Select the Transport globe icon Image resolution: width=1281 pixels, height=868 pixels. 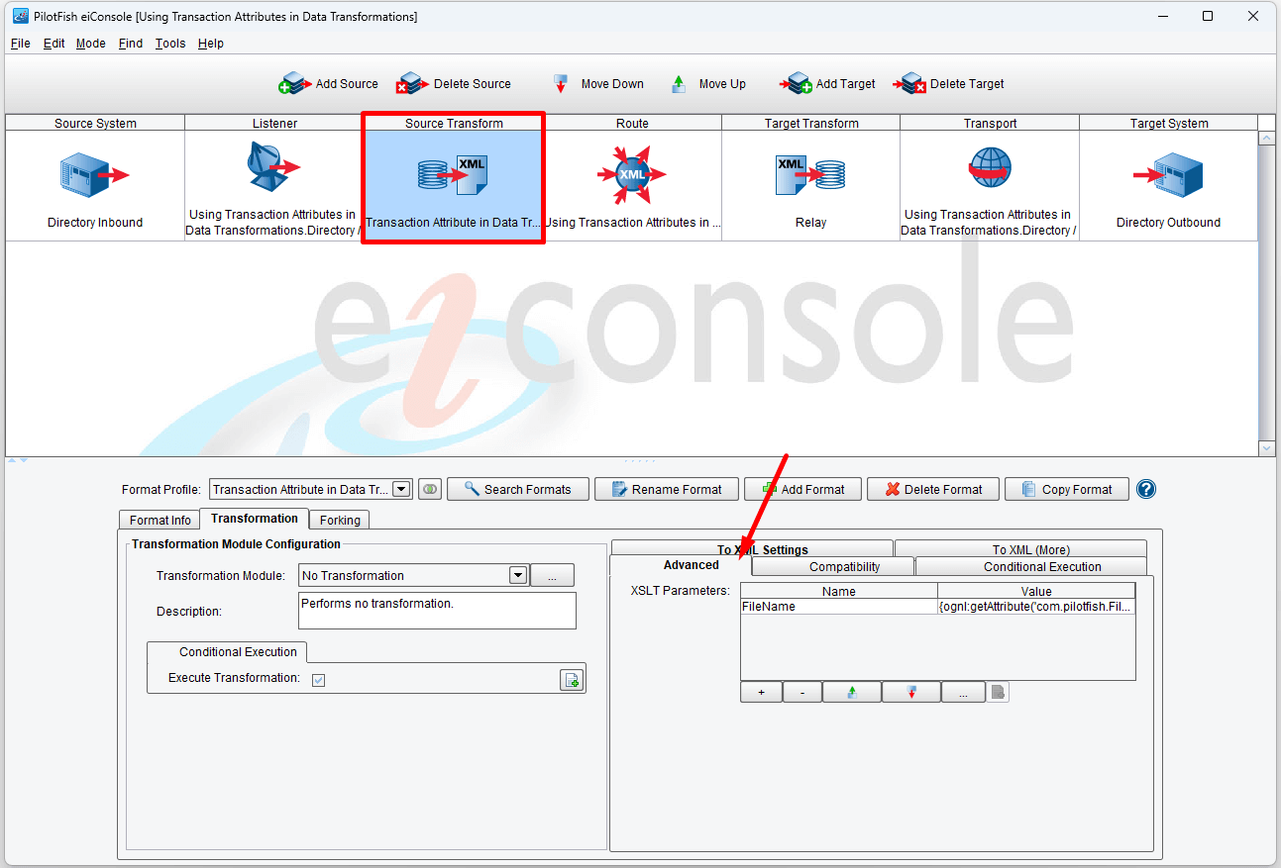(990, 167)
